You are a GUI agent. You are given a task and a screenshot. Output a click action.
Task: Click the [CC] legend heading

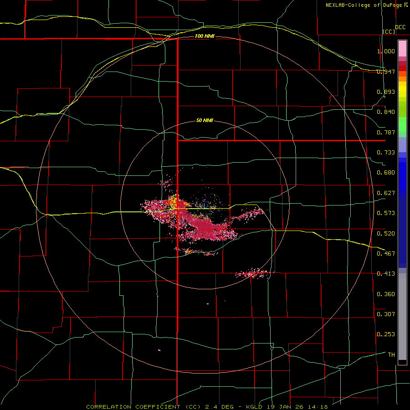tap(389, 31)
